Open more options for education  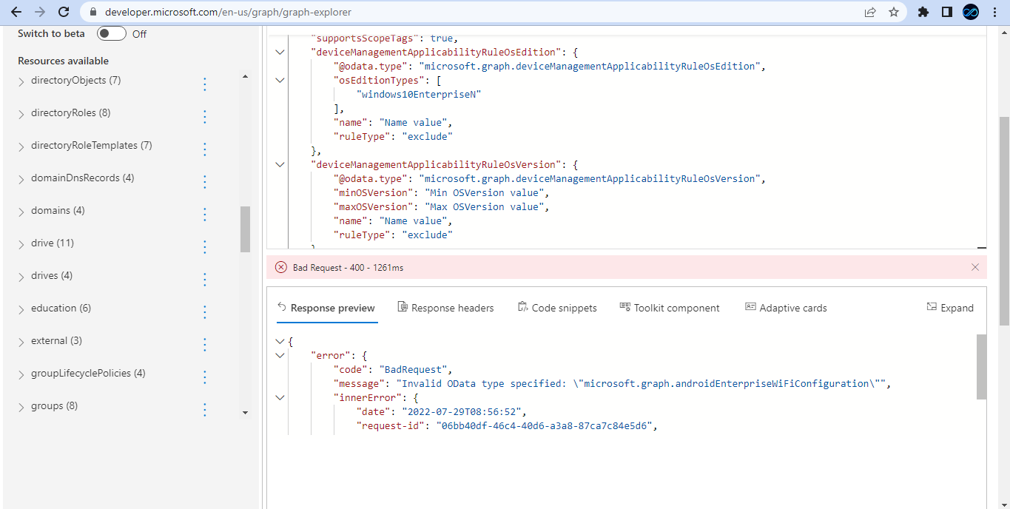pos(205,312)
